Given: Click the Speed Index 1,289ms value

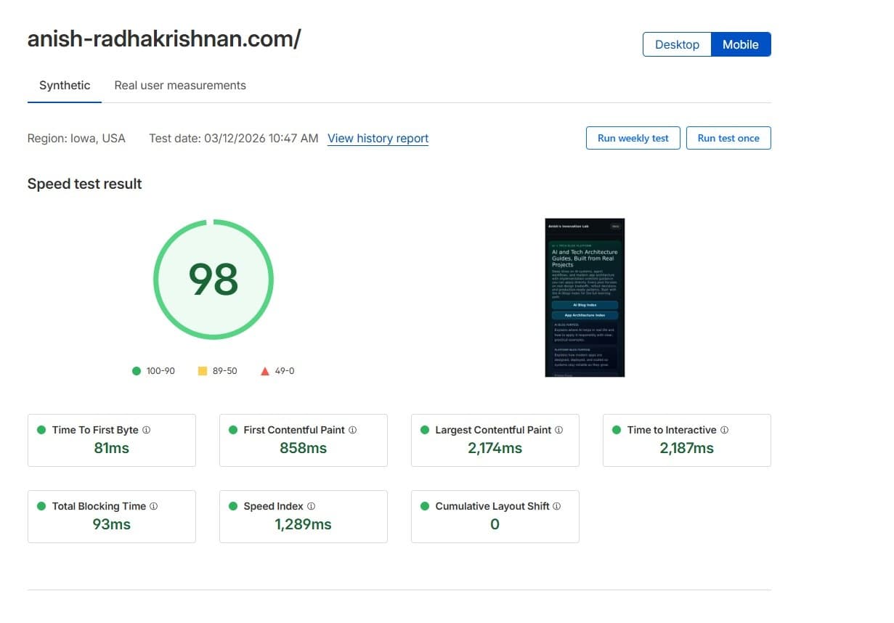Looking at the screenshot, I should (304, 524).
